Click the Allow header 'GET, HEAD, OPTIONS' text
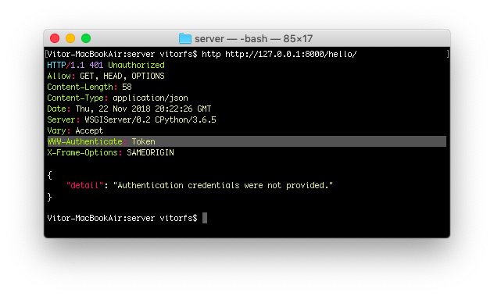 click(x=122, y=77)
